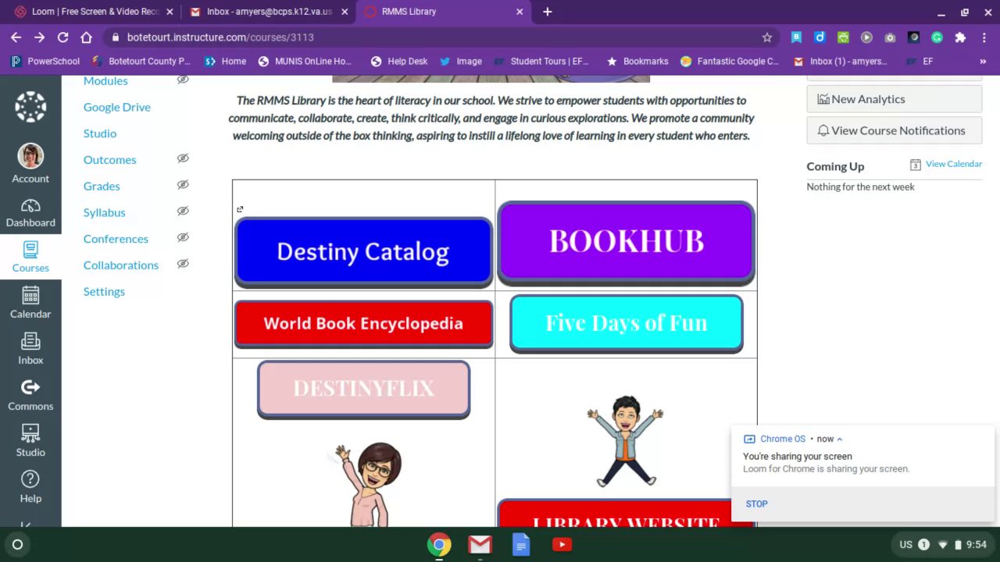Open the BOOKHUB button
This screenshot has width=1000, height=562.
pos(626,242)
